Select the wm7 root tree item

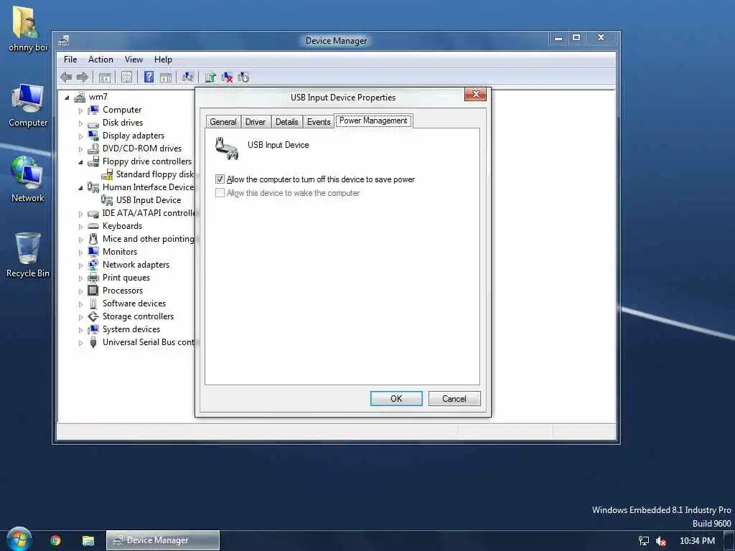point(98,97)
